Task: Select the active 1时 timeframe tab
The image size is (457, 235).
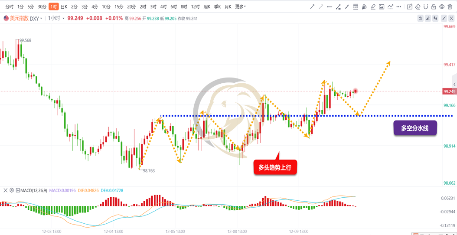Action: 54,7
